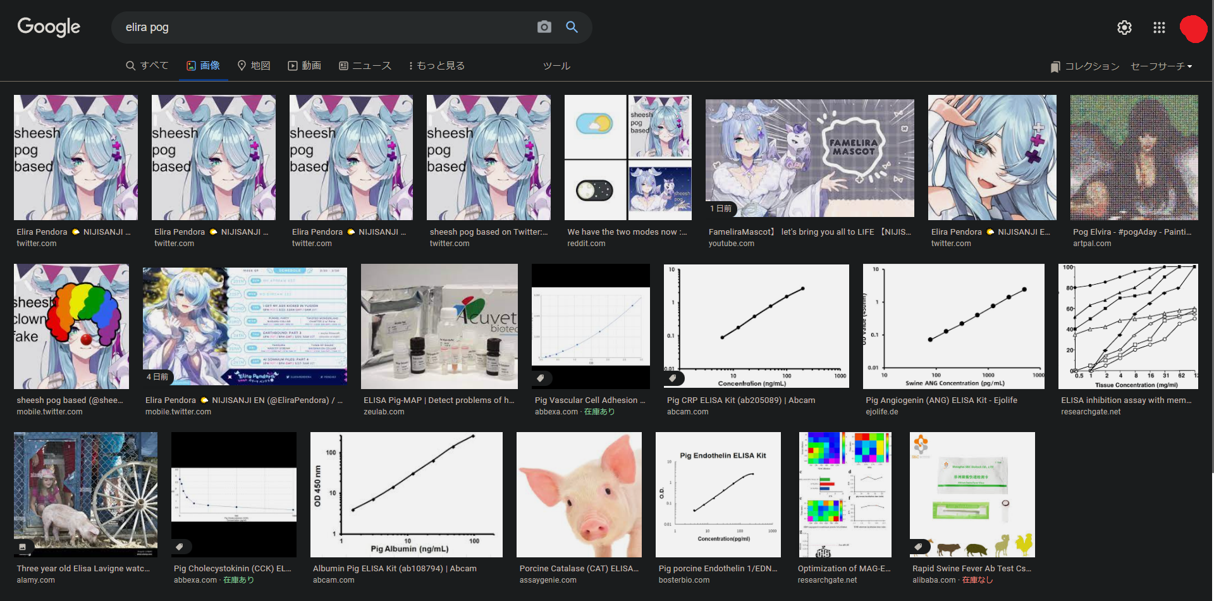1214x601 pixels.
Task: Click 'Porcine Catalase (CAT) ELISA' caption
Action: pyautogui.click(x=579, y=569)
